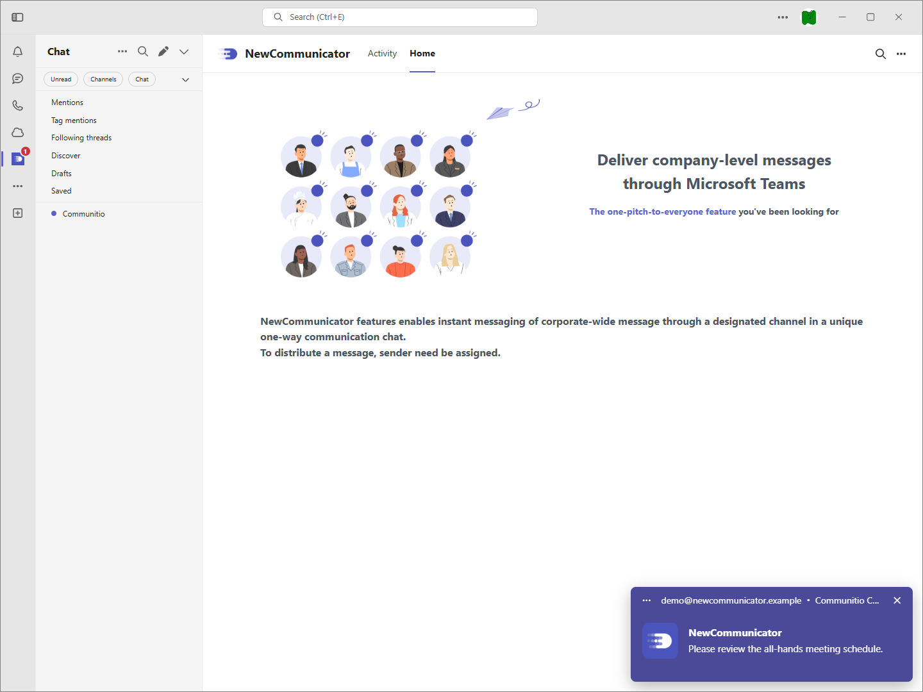Open Chat in the left rail

(x=18, y=79)
